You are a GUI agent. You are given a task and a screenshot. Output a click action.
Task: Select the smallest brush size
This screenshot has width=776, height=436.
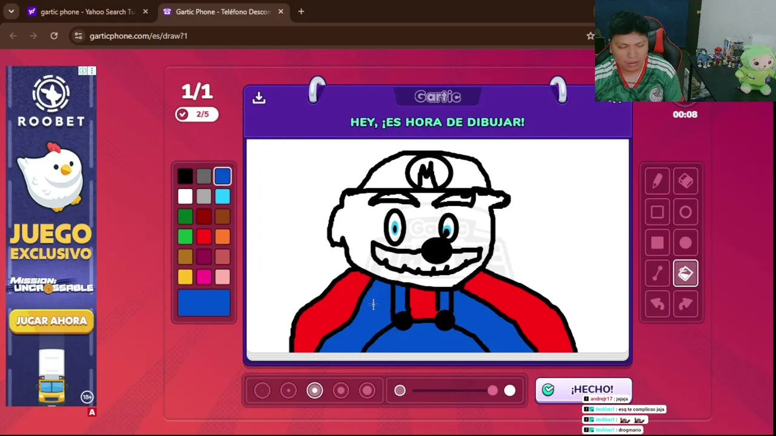pos(263,391)
